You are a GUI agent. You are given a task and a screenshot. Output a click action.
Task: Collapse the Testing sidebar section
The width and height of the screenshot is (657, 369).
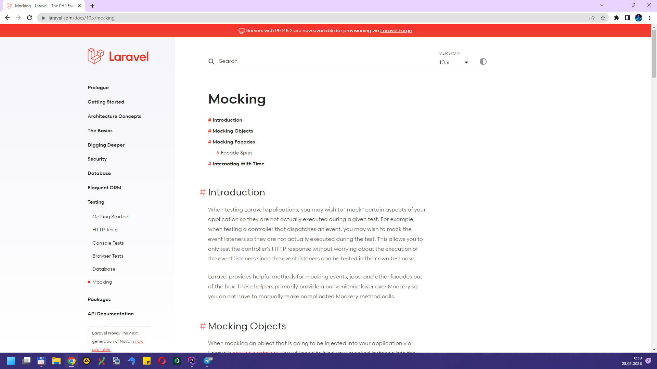[96, 202]
